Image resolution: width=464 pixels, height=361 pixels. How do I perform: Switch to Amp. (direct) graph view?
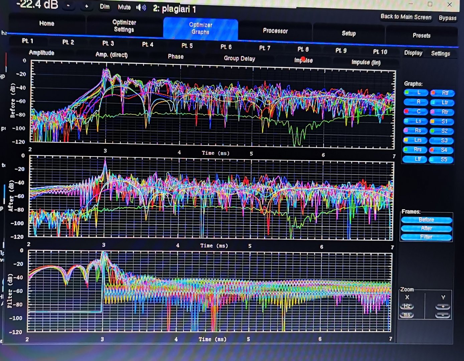[111, 55]
